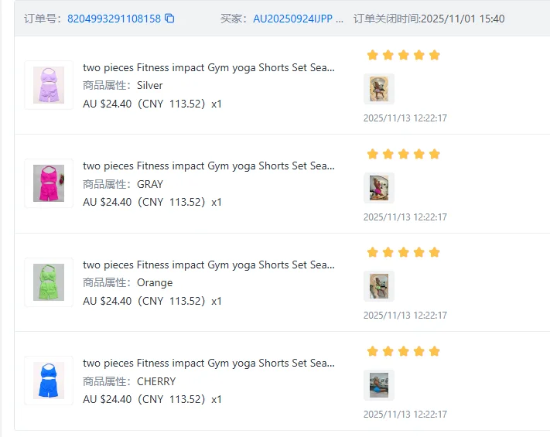This screenshot has width=550, height=437.
Task: View review photo for the Orange item
Action: [x=379, y=286]
